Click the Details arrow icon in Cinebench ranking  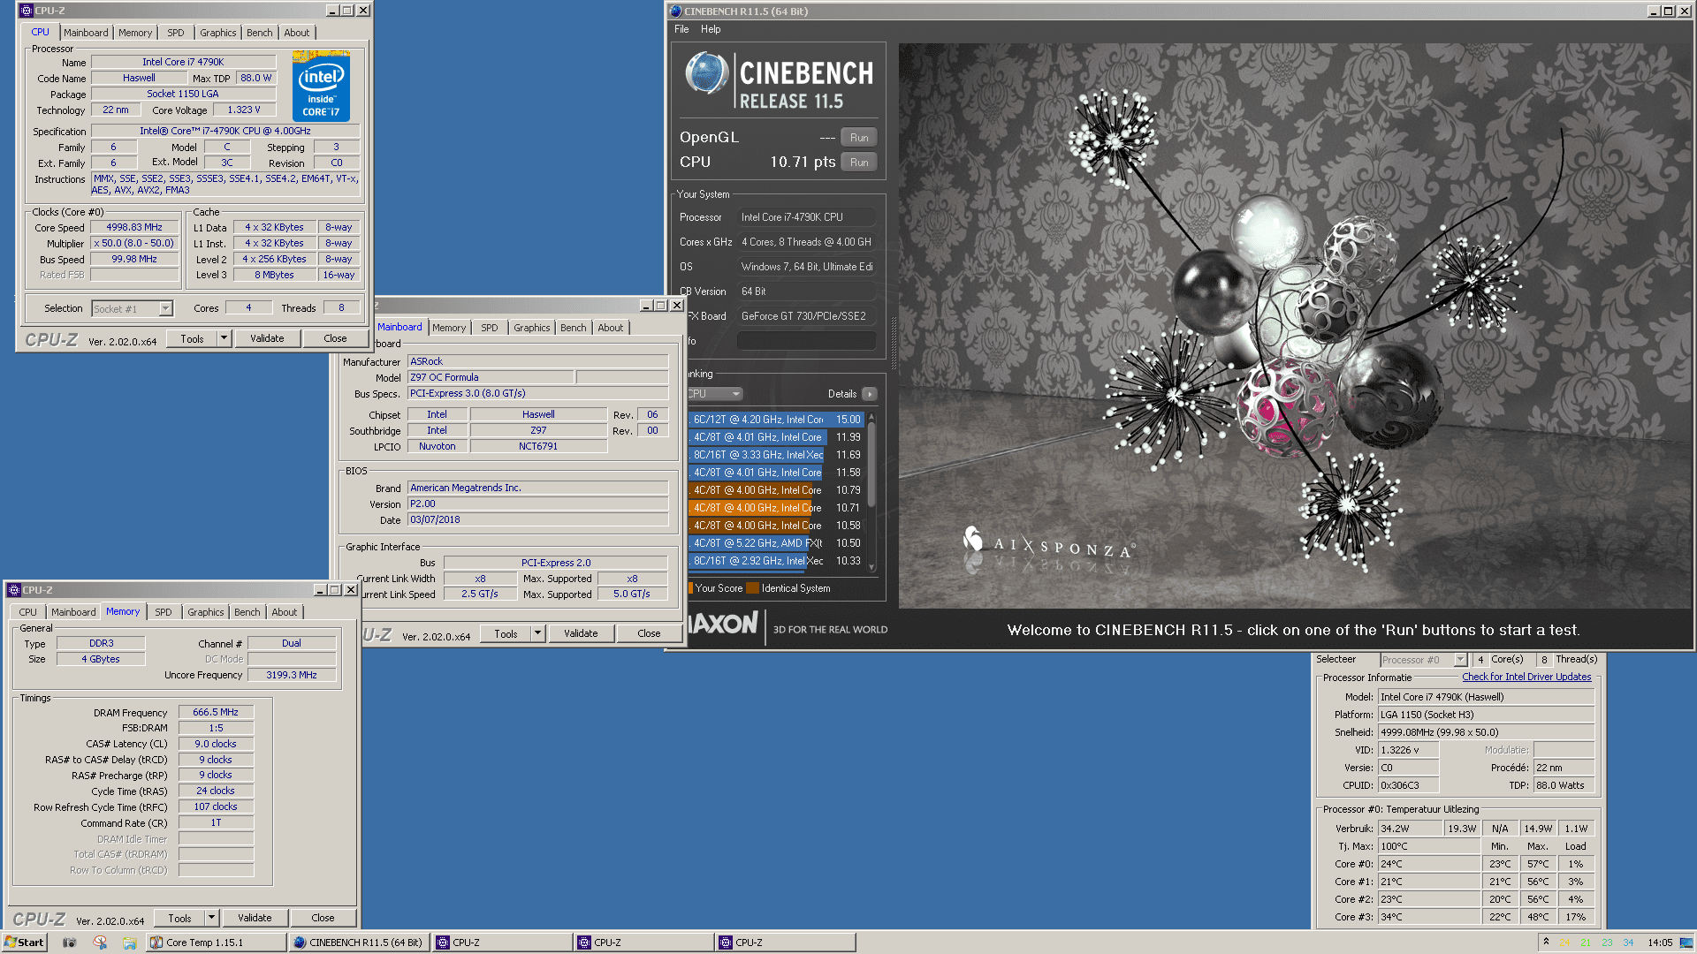click(870, 394)
